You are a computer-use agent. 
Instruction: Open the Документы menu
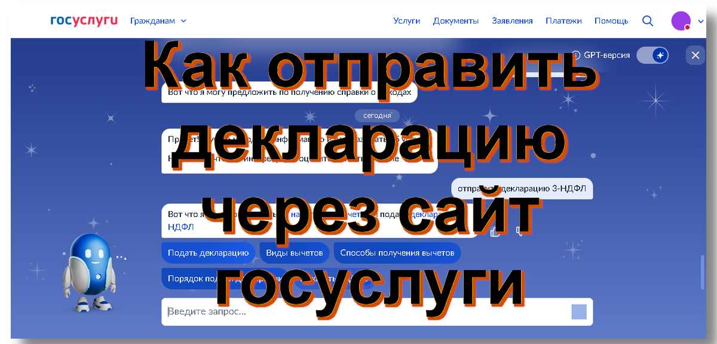coord(456,20)
